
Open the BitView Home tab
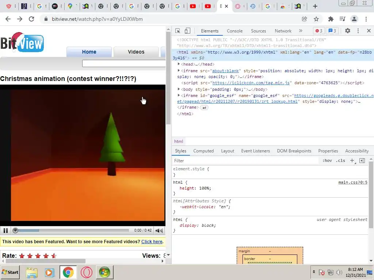89,52
